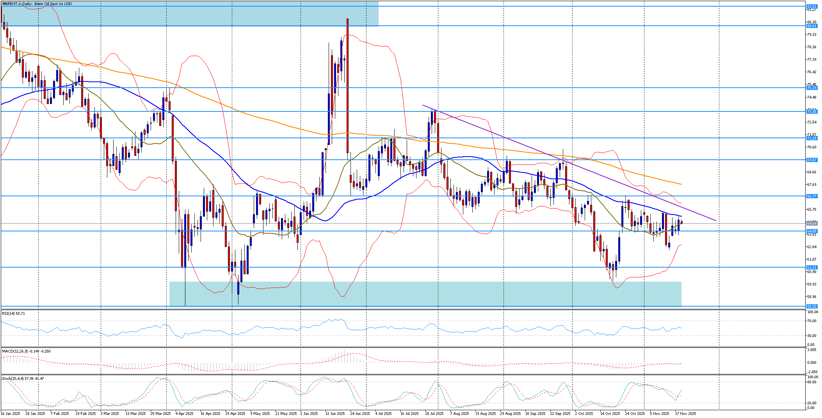Click the 71.28 price level tag
822x418 pixels.
[811, 138]
